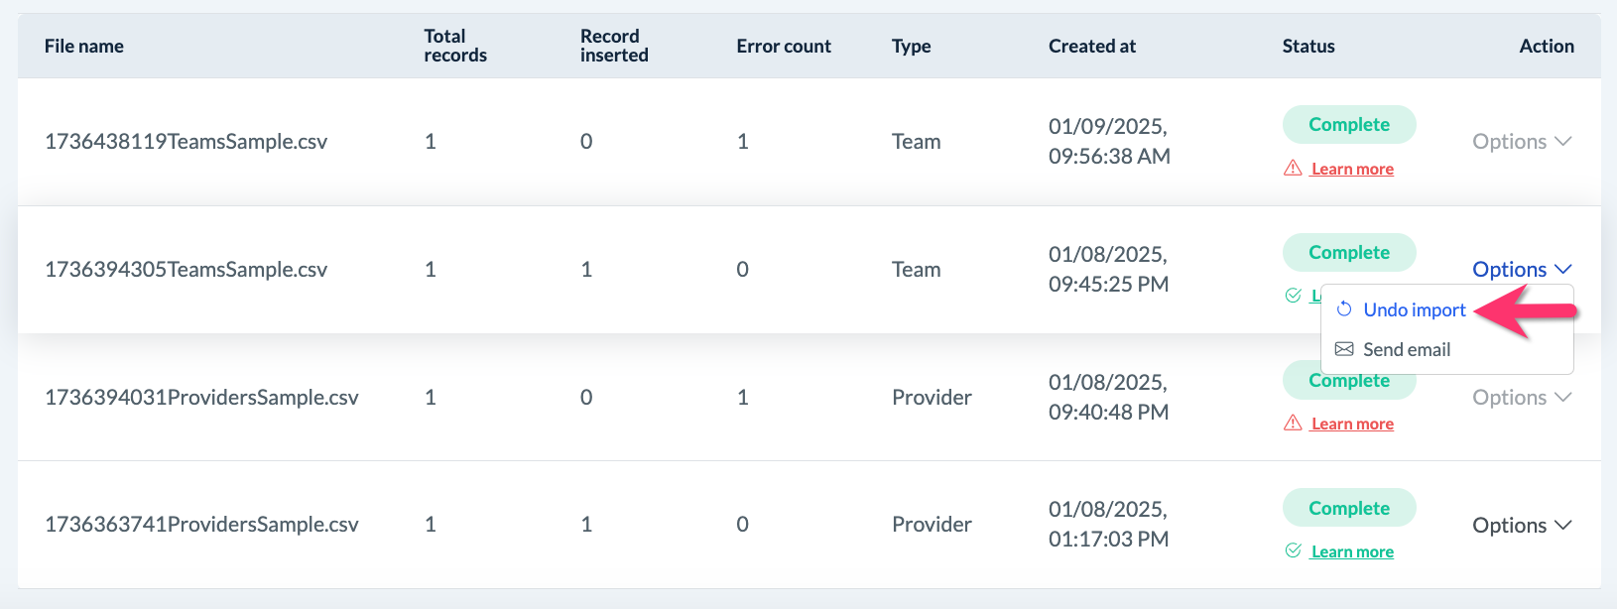The image size is (1617, 609).
Task: Open Options for 1736363741ProvidersSample.csv
Action: 1521,526
